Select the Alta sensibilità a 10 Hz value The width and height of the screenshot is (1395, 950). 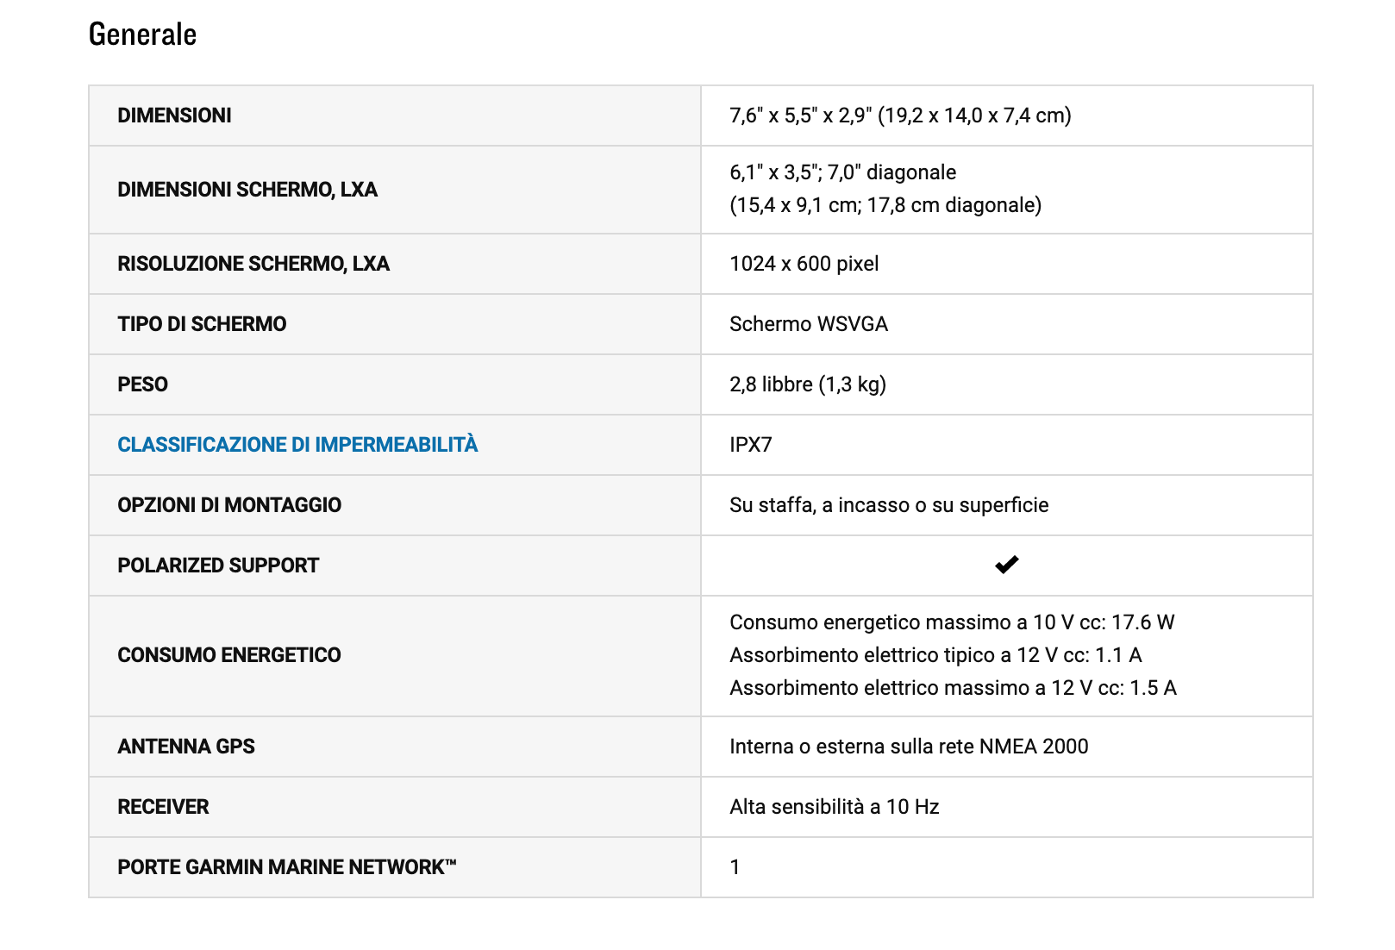[835, 807]
